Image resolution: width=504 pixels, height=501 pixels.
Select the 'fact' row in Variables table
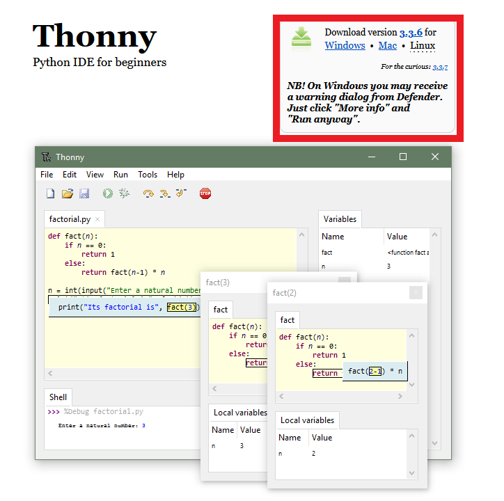375,253
